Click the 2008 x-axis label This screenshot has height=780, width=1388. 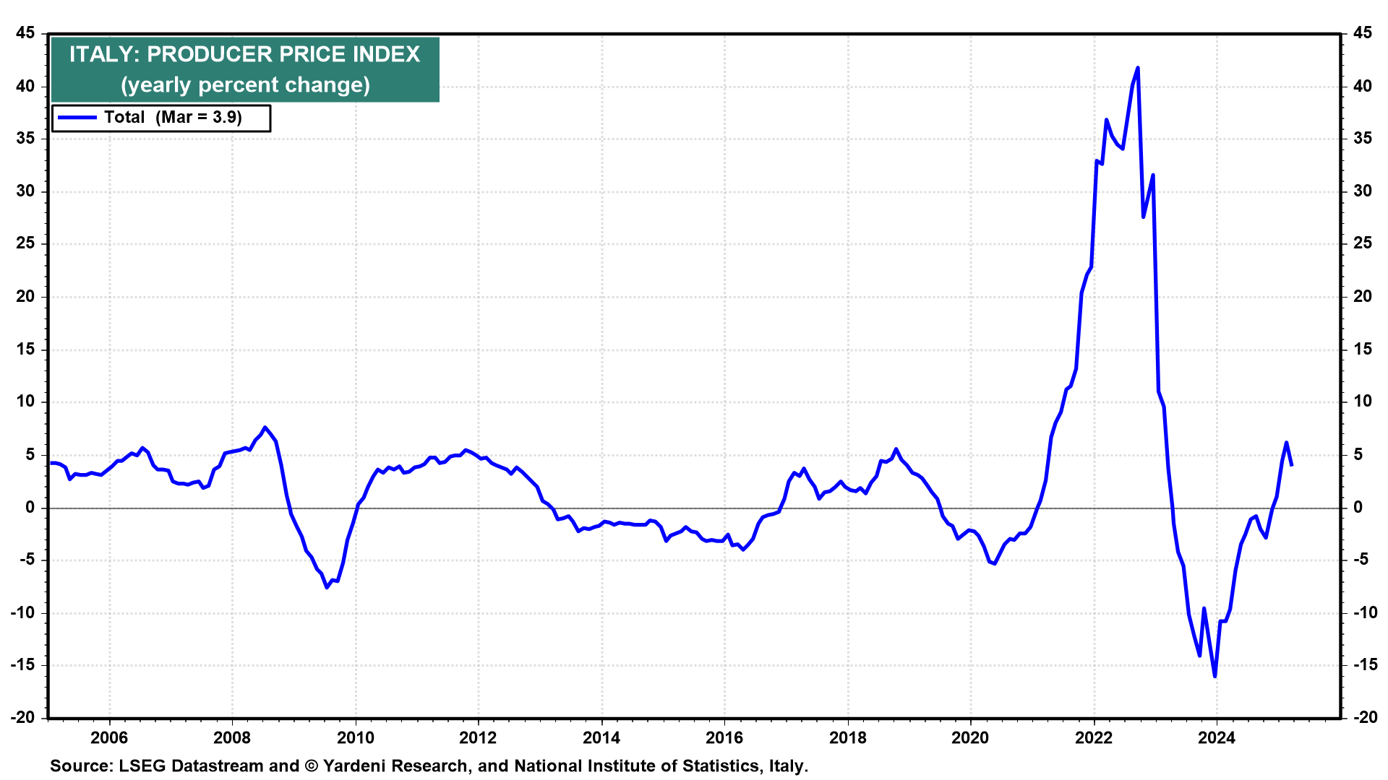232,737
